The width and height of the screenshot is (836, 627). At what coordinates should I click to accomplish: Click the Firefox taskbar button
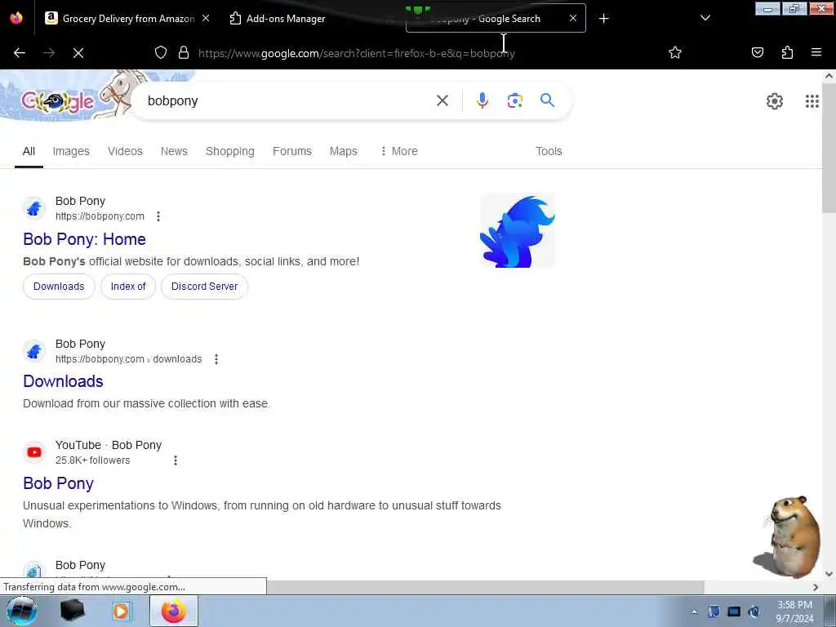point(174,611)
